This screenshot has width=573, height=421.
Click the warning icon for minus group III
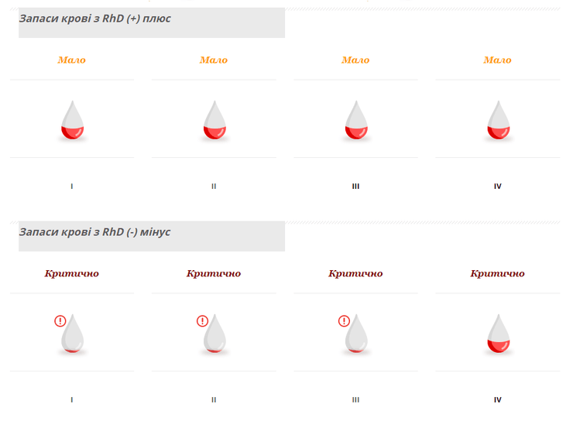344,321
